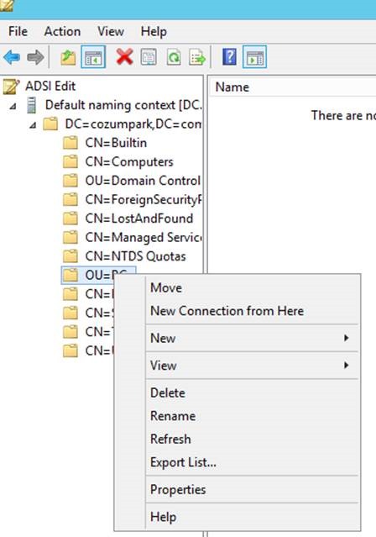Image resolution: width=376 pixels, height=537 pixels.
Task: Toggle the Show/Hide Action Pane icon
Action: pos(254,57)
